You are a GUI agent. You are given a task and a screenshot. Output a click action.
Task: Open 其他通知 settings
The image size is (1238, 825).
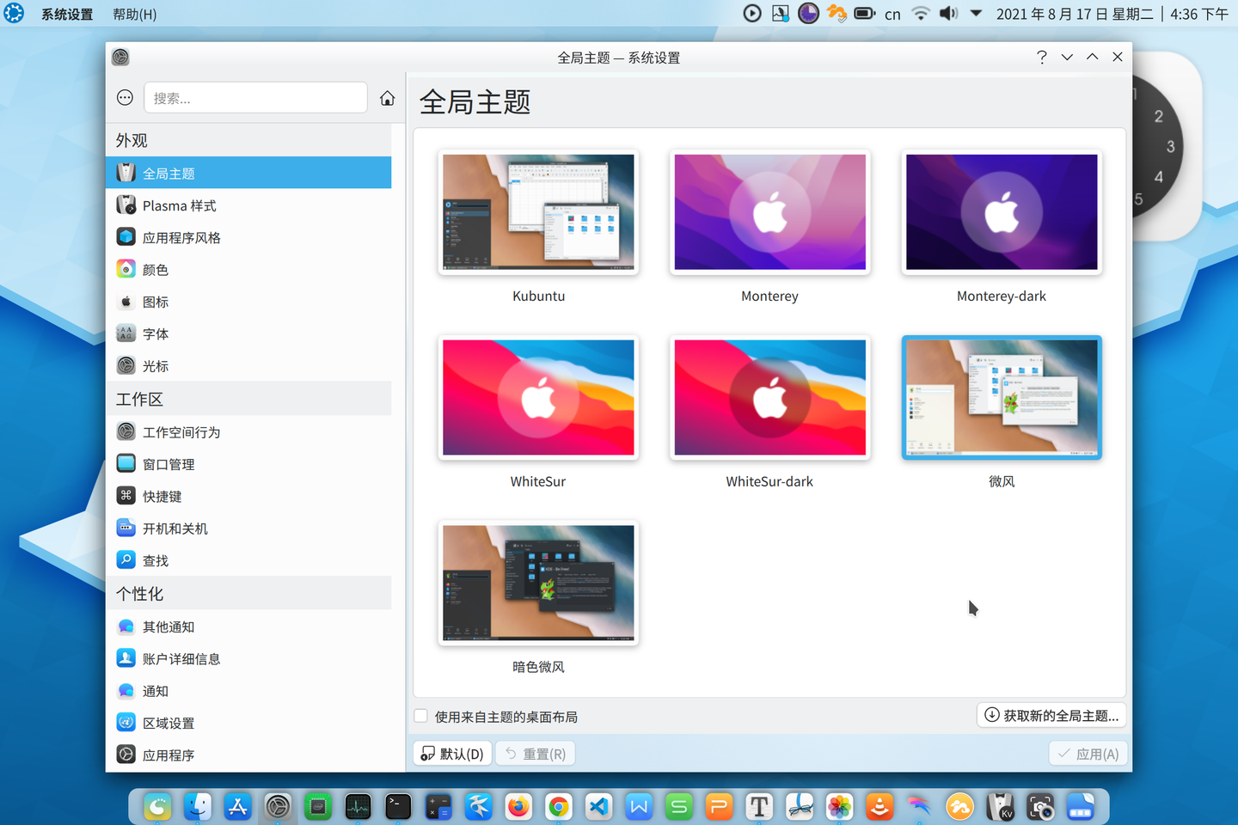click(248, 626)
